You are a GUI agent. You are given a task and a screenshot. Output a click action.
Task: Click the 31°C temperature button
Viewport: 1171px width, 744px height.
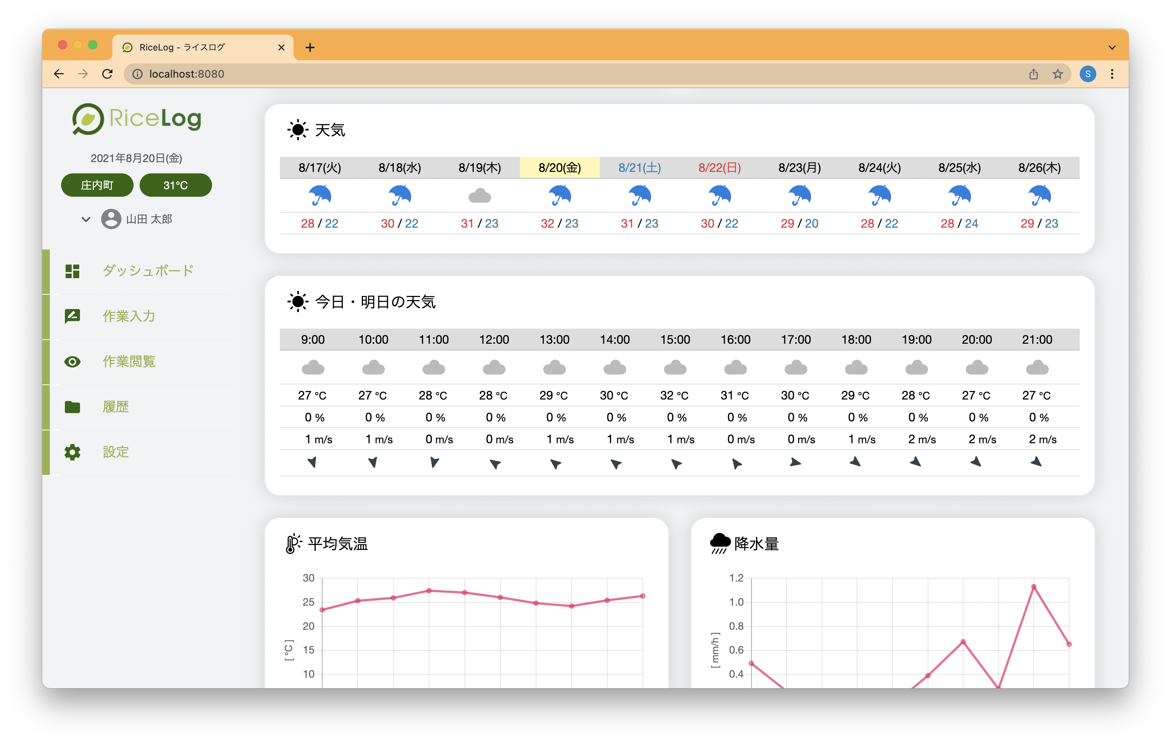[175, 185]
